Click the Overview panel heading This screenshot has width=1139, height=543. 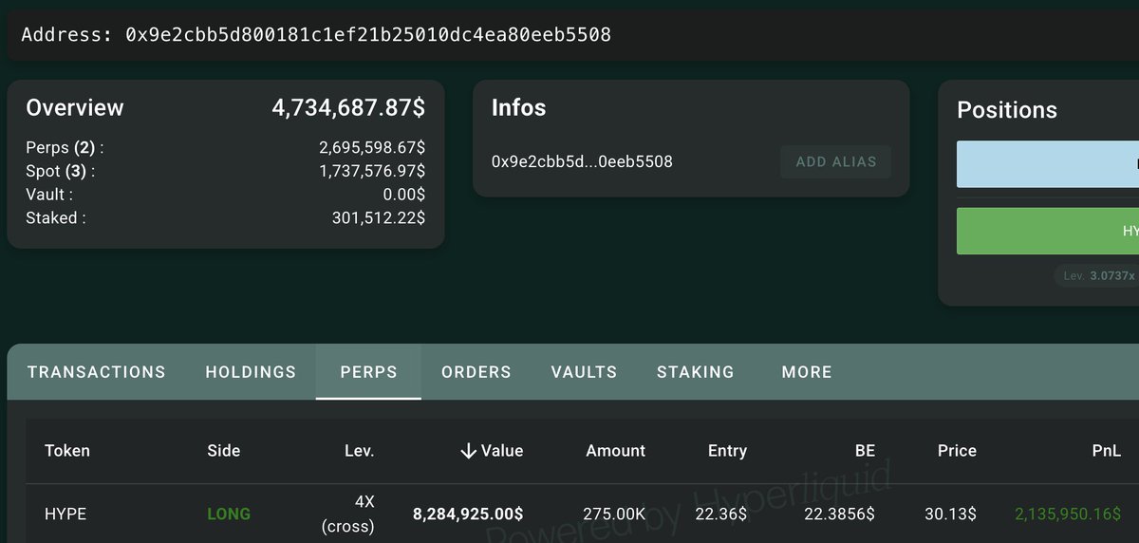point(75,108)
